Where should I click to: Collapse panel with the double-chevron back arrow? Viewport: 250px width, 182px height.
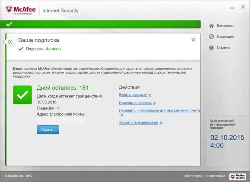click(10, 41)
